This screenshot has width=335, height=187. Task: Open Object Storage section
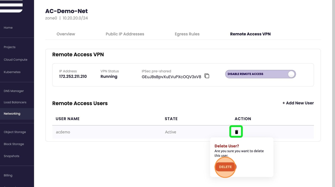pyautogui.click(x=15, y=132)
